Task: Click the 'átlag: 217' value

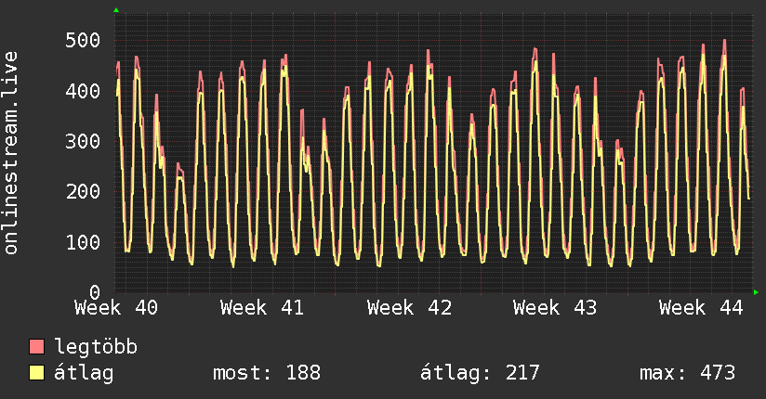Action: click(x=480, y=373)
